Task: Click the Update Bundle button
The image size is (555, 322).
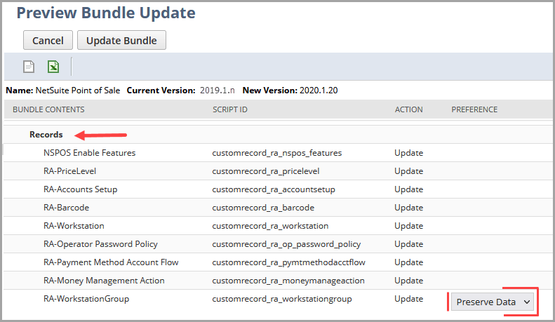Action: (121, 41)
